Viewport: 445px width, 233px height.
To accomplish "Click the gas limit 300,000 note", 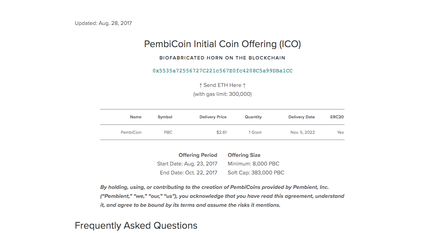I will [x=222, y=94].
